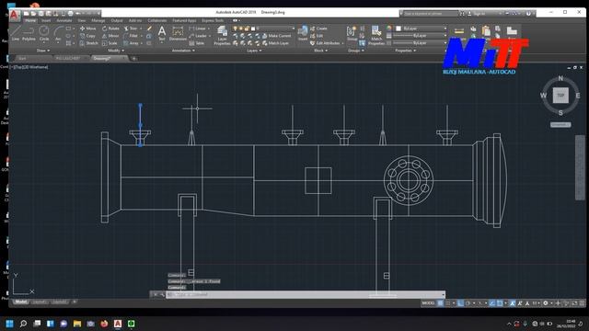This screenshot has height=331, width=589.
Task: Add a new drawing tab with plus button
Action: pyautogui.click(x=133, y=59)
